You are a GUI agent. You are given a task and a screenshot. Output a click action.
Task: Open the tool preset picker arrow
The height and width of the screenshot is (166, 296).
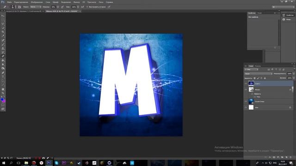click(8, 7)
